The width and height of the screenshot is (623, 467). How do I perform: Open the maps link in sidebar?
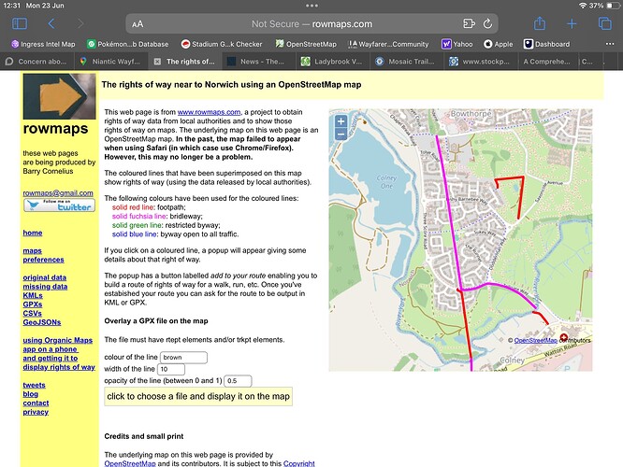pyautogui.click(x=32, y=250)
